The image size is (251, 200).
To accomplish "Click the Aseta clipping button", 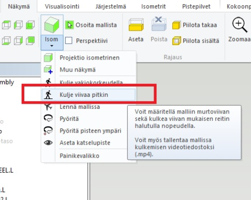I will (136, 30).
